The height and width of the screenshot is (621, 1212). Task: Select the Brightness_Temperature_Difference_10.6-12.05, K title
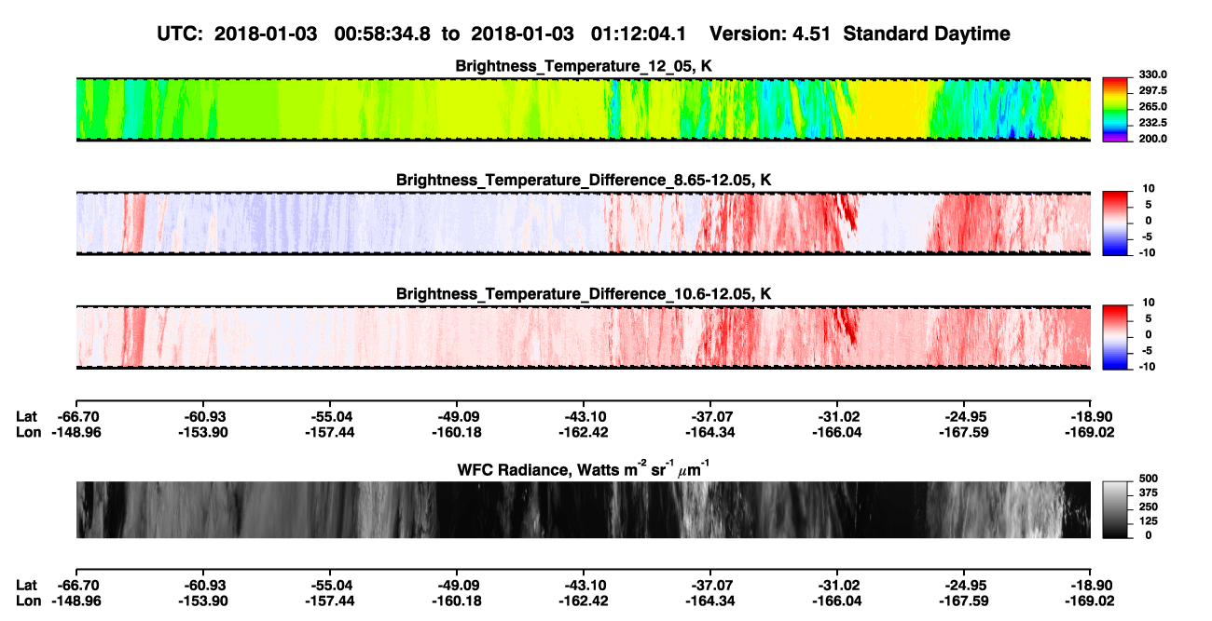tap(584, 293)
